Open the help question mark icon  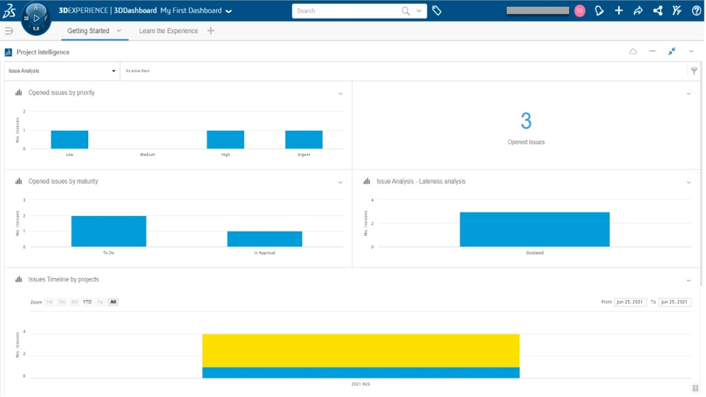point(696,10)
